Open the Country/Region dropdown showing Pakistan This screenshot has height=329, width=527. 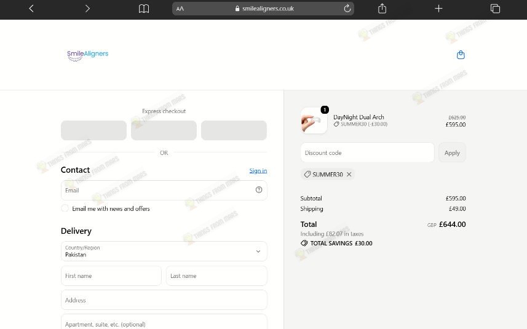point(164,251)
